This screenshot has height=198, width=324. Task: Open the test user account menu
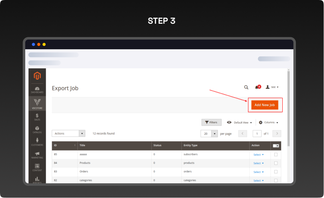pyautogui.click(x=272, y=87)
